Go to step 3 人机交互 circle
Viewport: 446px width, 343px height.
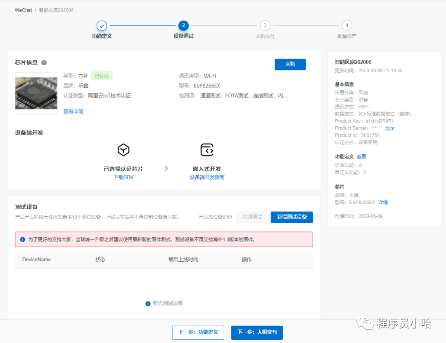(x=265, y=26)
